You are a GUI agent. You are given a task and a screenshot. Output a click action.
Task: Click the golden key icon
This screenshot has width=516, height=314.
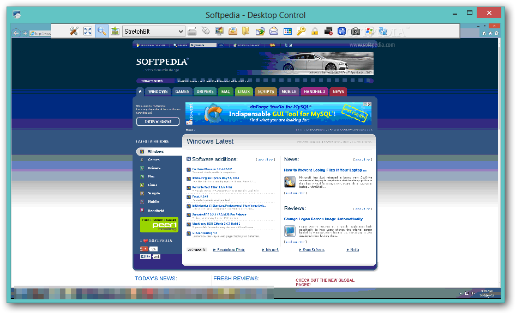click(x=301, y=31)
